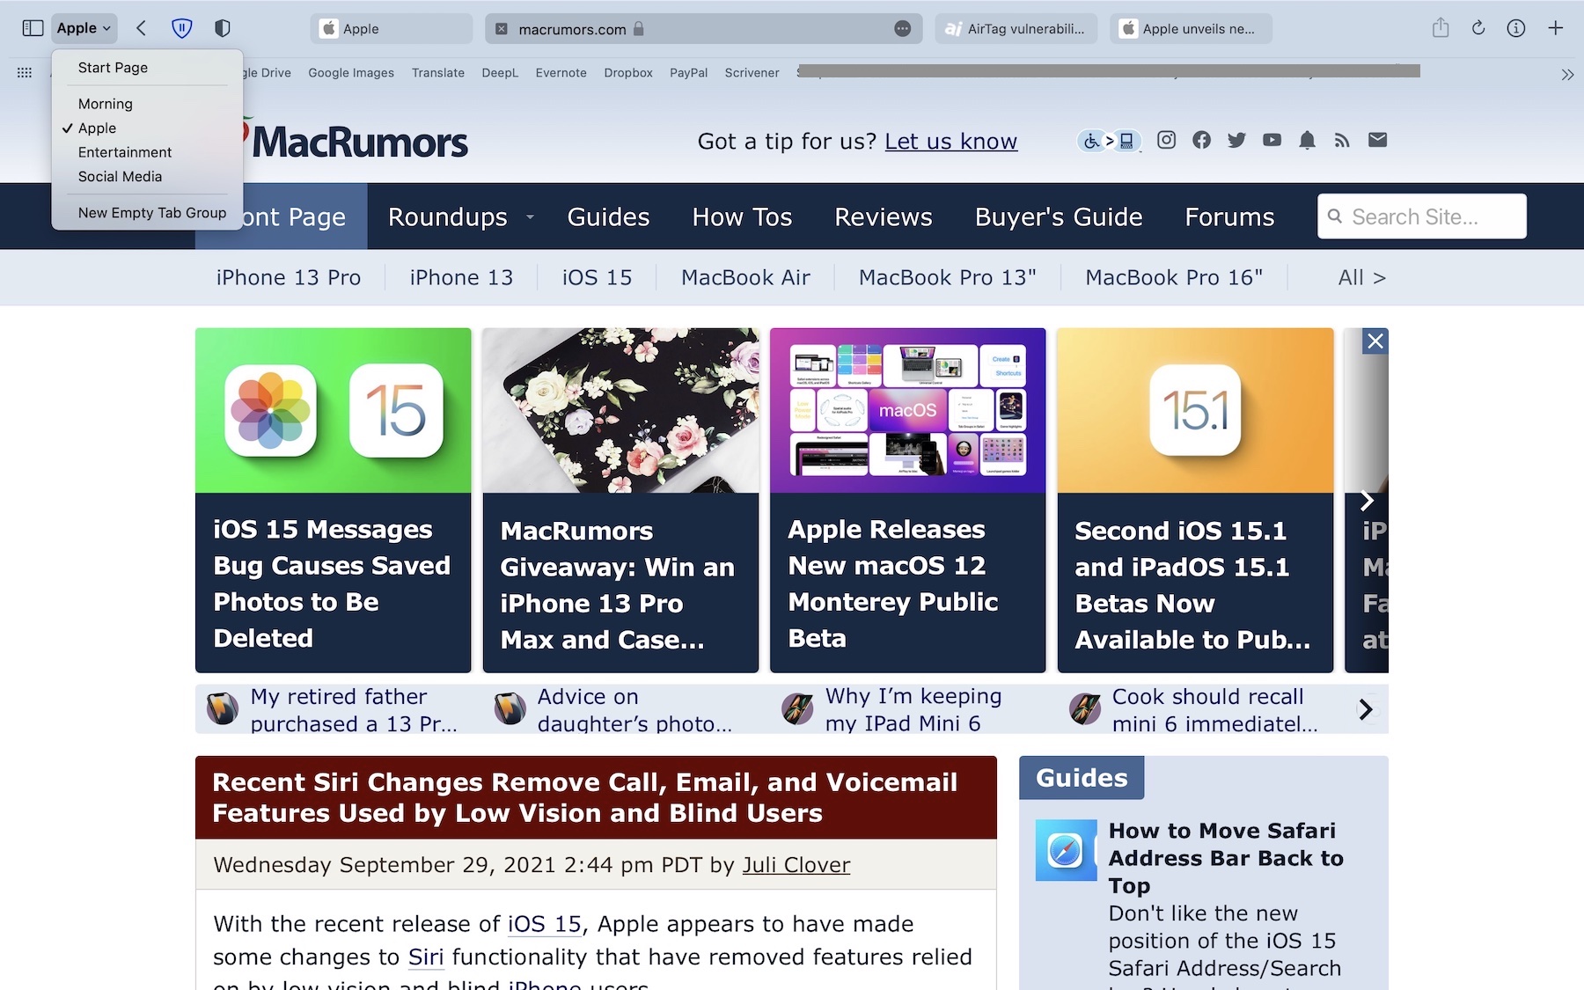Open iOS 15 Messages Bug story card
Screen dimensions: 1584x990
click(334, 500)
